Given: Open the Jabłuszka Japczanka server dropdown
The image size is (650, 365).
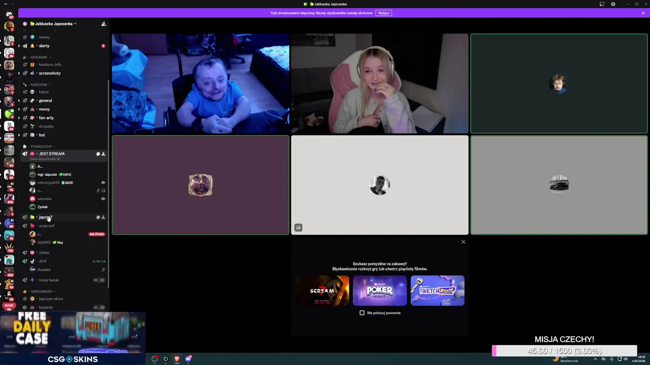Looking at the screenshot, I should (53, 24).
